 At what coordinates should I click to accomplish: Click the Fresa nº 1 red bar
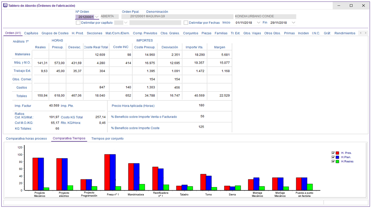click(107, 172)
